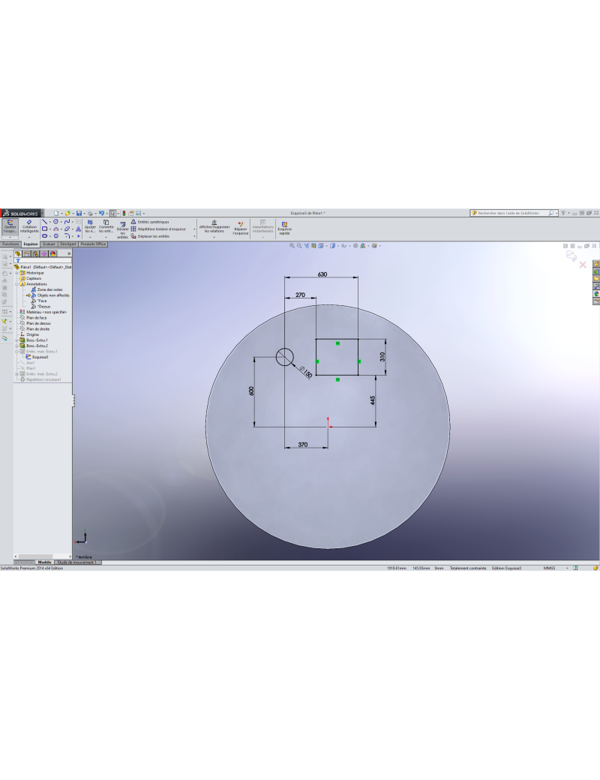Click the Réparer l'esquisse icon

[240, 228]
